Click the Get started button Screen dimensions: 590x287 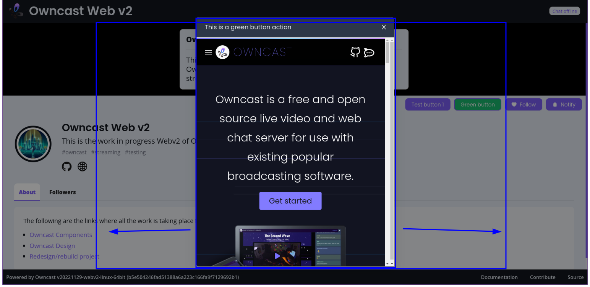click(290, 201)
